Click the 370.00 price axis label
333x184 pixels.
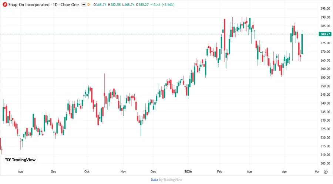[x=325, y=51]
